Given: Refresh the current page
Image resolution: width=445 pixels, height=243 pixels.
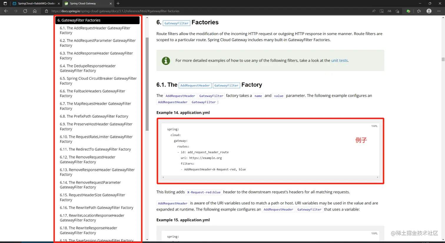Looking at the screenshot, I should (x=25, y=11).
